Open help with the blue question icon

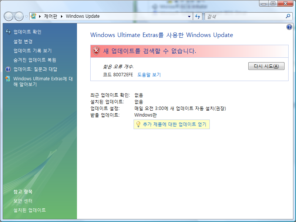(289, 27)
